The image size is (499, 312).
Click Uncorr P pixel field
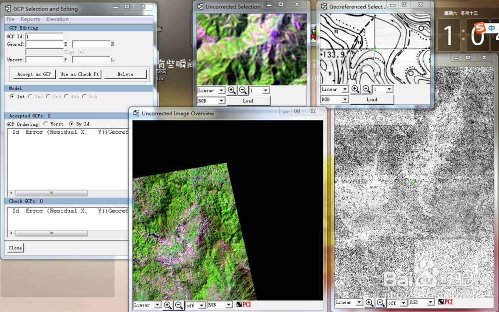44,59
